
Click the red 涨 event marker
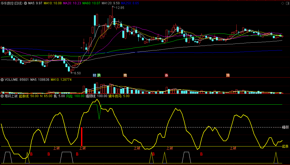pos(166,75)
